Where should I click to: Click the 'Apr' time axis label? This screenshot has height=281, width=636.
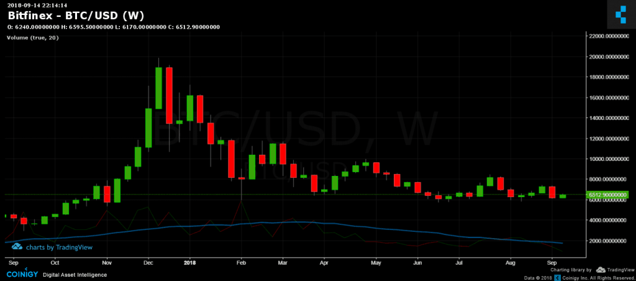(x=324, y=263)
